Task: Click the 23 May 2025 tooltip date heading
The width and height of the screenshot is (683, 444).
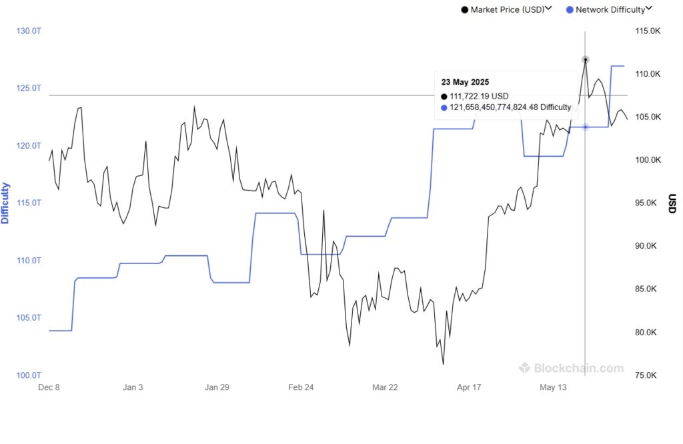Action: 465,83
